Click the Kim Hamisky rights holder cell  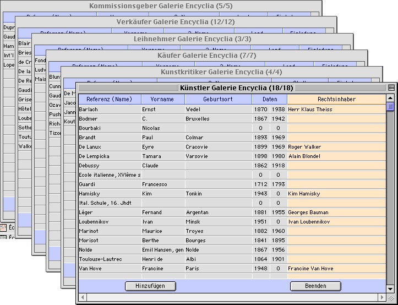tap(336, 194)
